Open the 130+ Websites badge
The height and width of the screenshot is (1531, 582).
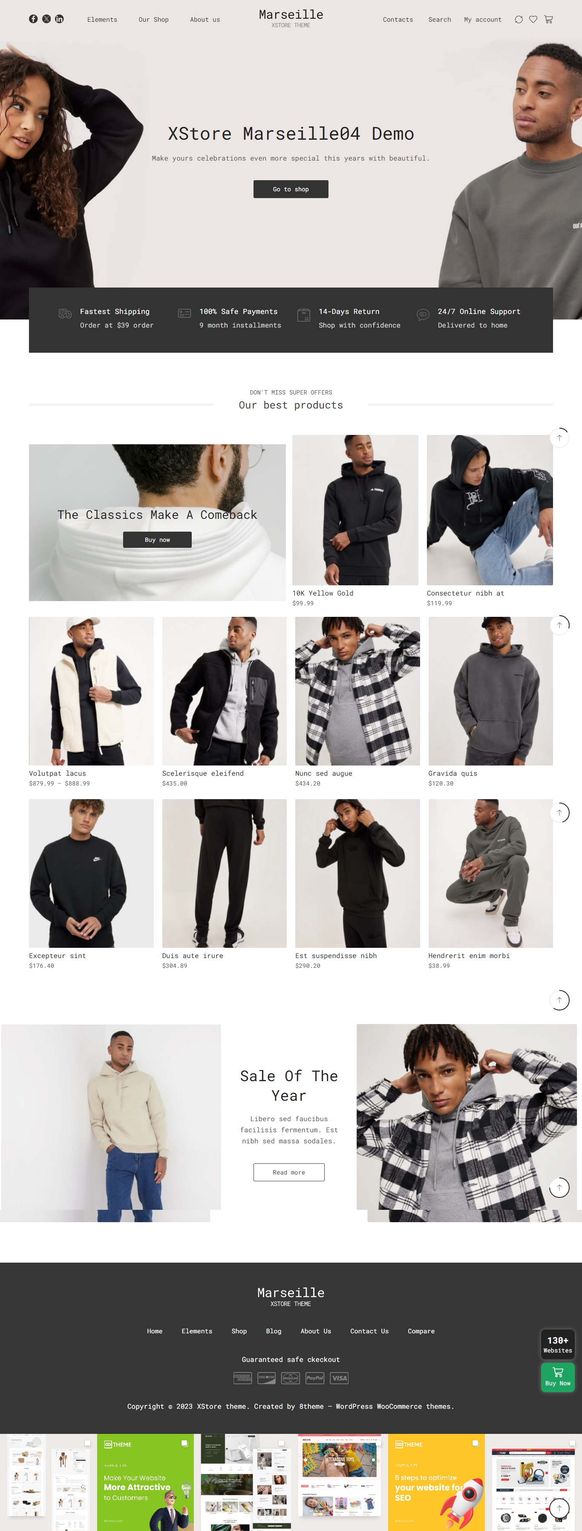pyautogui.click(x=558, y=1344)
